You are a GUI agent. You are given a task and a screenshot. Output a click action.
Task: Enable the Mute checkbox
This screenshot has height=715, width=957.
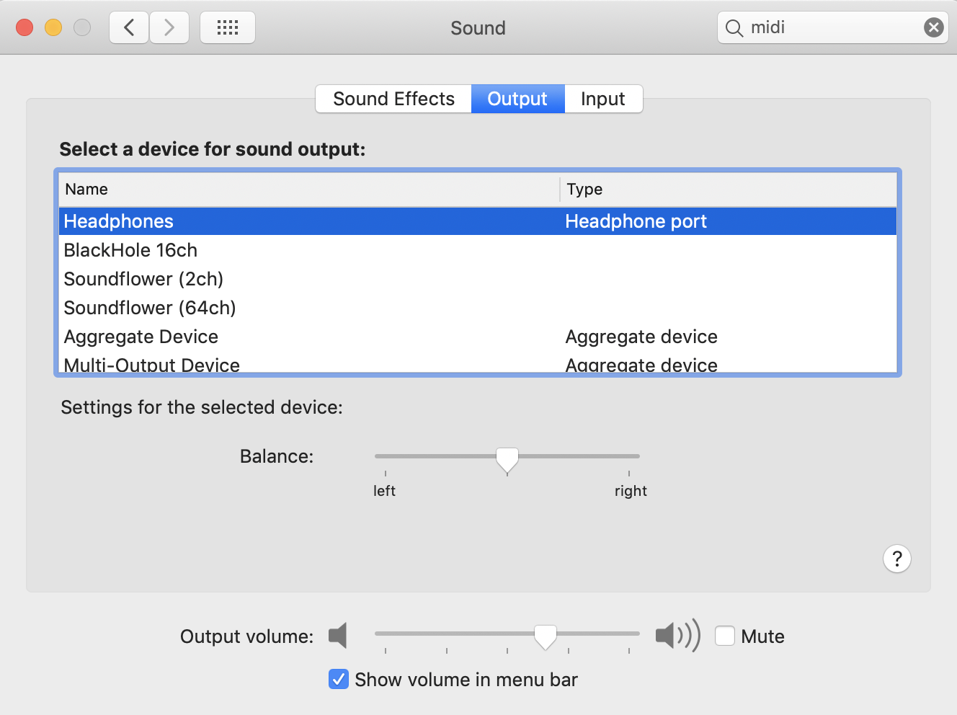coord(725,636)
